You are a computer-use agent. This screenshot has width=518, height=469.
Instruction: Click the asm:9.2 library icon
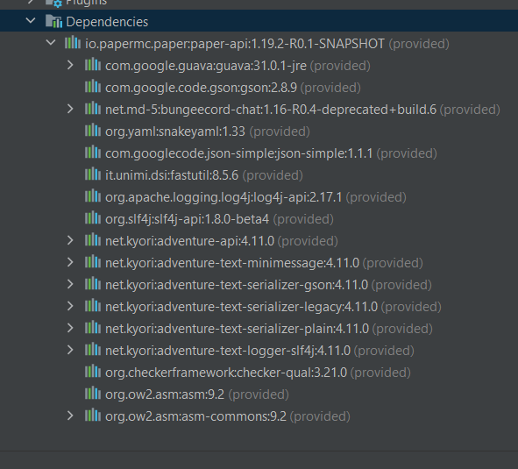[93, 394]
